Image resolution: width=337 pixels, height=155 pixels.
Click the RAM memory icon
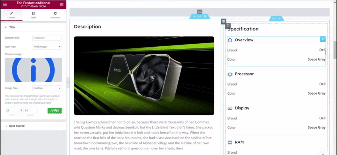[230, 142]
